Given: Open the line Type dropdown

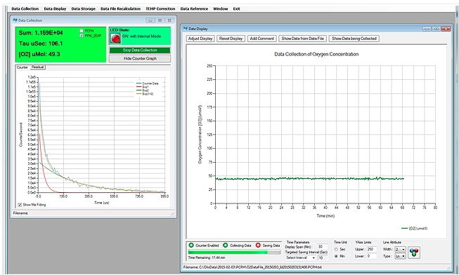Looking at the screenshot, I should [x=400, y=256].
